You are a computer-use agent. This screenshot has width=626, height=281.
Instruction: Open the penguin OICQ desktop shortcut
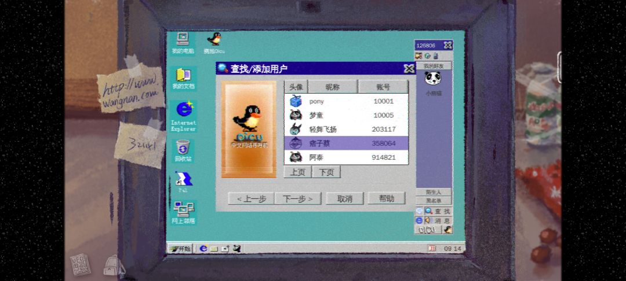[214, 43]
